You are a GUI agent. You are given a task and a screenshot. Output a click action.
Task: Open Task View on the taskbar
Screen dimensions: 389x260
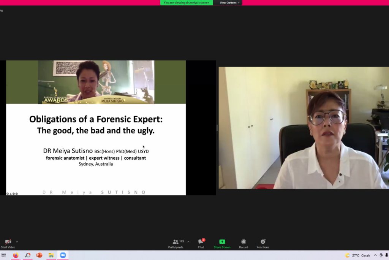[x=4, y=255]
